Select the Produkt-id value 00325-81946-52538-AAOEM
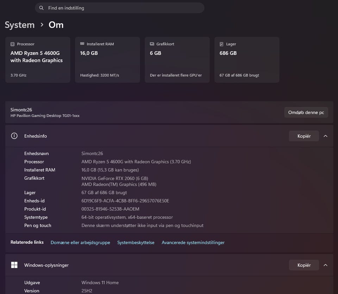This screenshot has height=294, width=338. 110,209
